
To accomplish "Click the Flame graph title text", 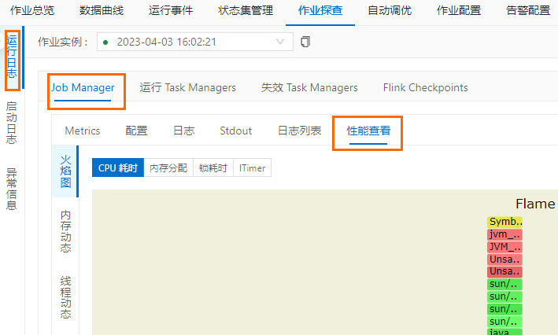I will [536, 204].
